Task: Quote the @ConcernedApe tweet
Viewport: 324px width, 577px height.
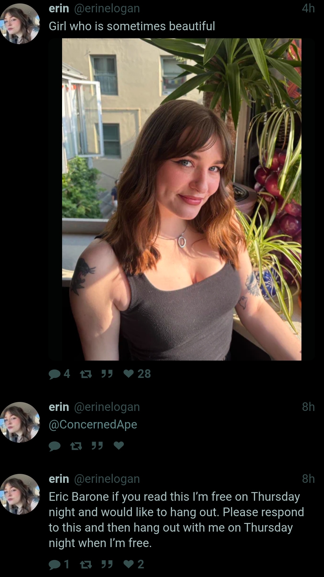Action: click(97, 446)
